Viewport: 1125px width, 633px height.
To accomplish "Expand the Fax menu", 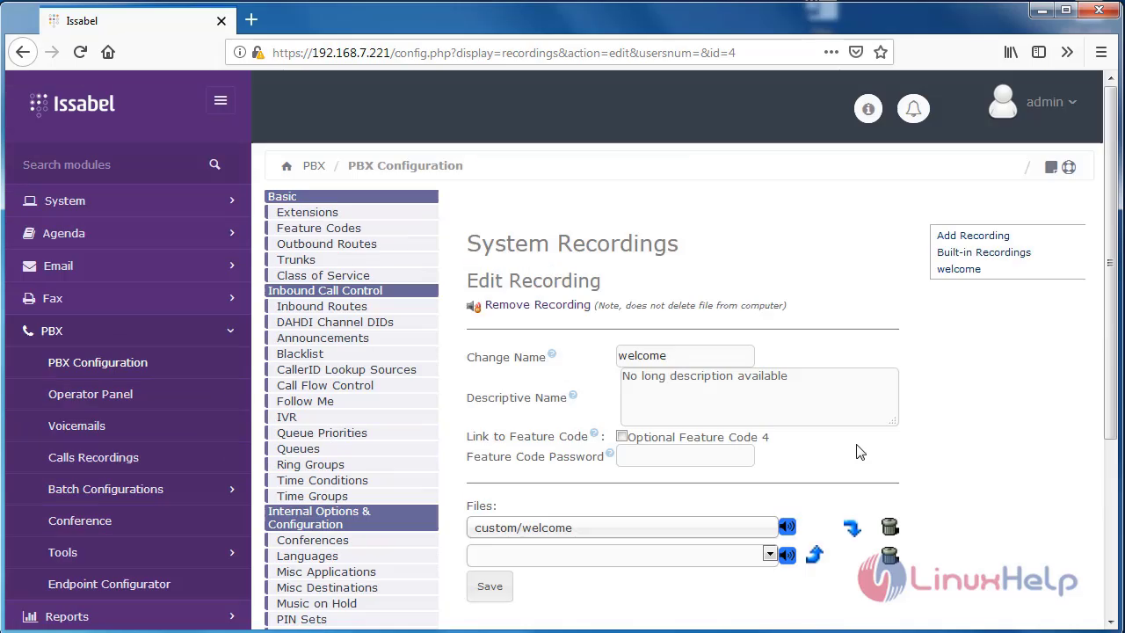I will click(x=128, y=298).
